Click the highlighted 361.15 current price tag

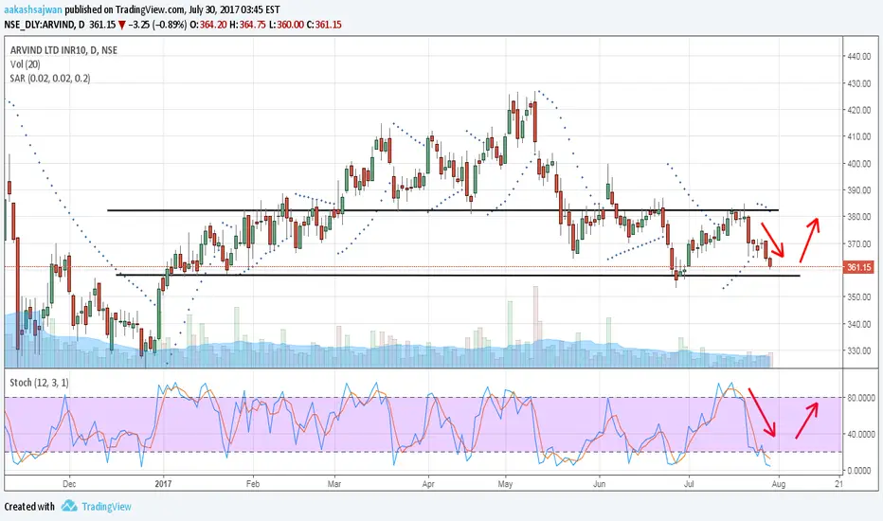[858, 267]
